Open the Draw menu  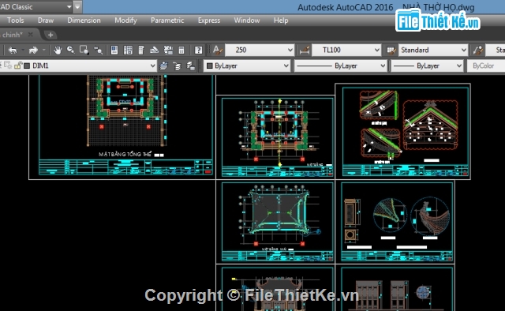46,21
